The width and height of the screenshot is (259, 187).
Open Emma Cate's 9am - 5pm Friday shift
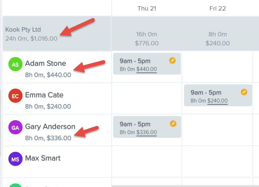coord(218,95)
